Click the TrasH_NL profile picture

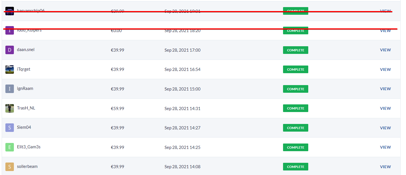10,108
